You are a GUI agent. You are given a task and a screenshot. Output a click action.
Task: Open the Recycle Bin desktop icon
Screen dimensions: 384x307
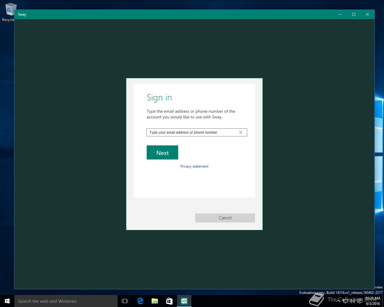click(9, 12)
